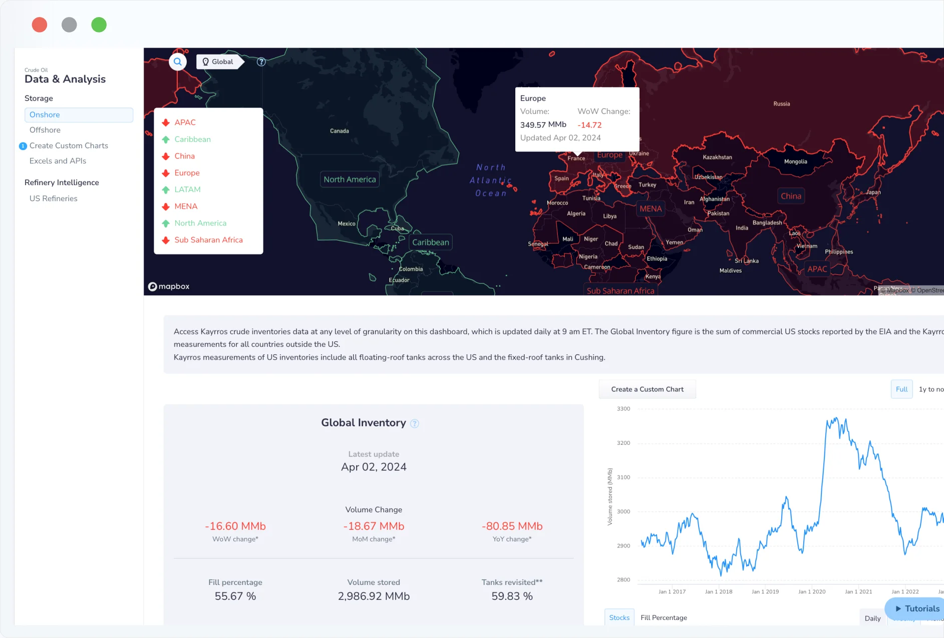The image size is (944, 638).
Task: Click the China label on the map
Action: tap(791, 196)
